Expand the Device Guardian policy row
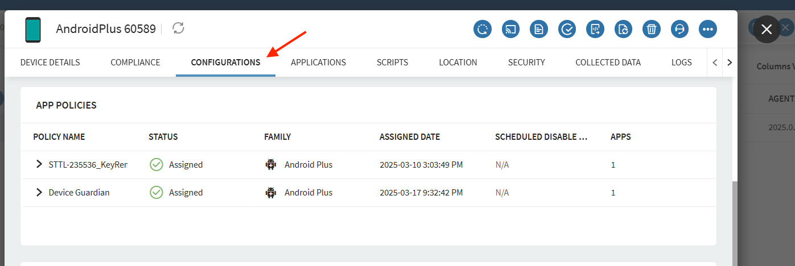The width and height of the screenshot is (795, 266). (x=39, y=193)
